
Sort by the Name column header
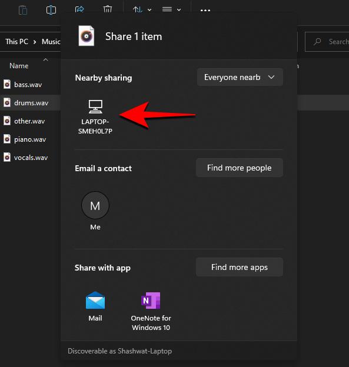19,66
